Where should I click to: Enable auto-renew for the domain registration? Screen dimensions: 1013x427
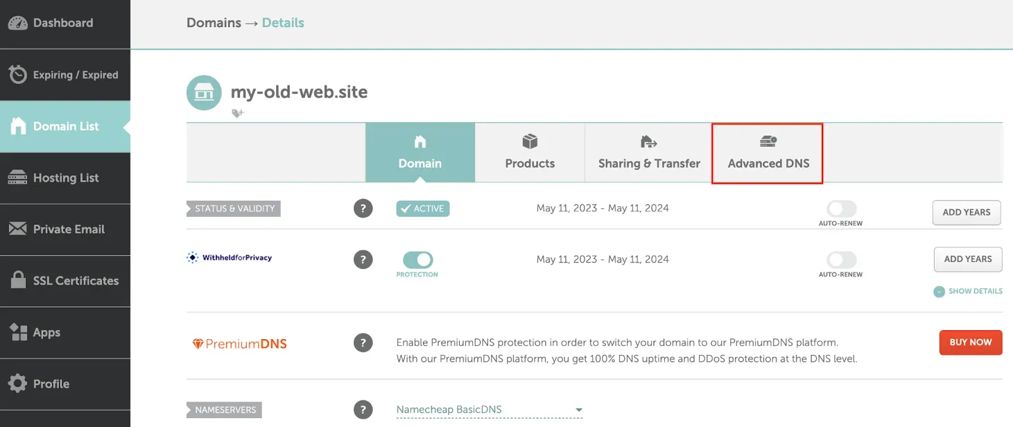click(x=841, y=207)
